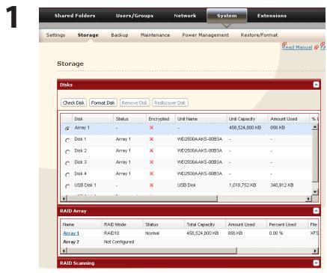
Task: Select the Disk 2 radio button
Action: pos(67,152)
